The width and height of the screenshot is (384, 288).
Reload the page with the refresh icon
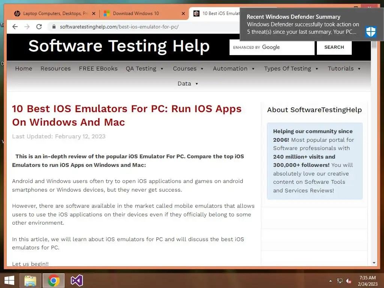39,27
